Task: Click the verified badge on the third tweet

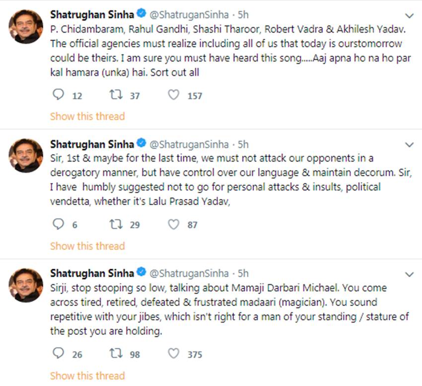Action: click(141, 273)
